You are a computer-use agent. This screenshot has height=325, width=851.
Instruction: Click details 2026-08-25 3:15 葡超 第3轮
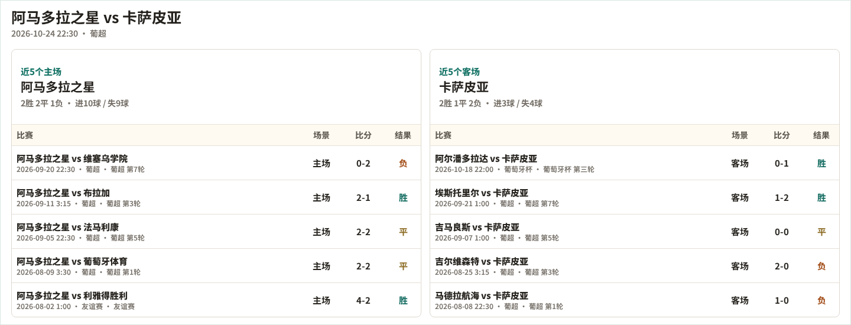coord(497,272)
